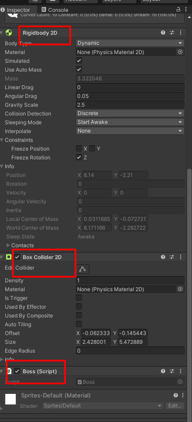Click the Edit Collider button icon

click(83, 269)
